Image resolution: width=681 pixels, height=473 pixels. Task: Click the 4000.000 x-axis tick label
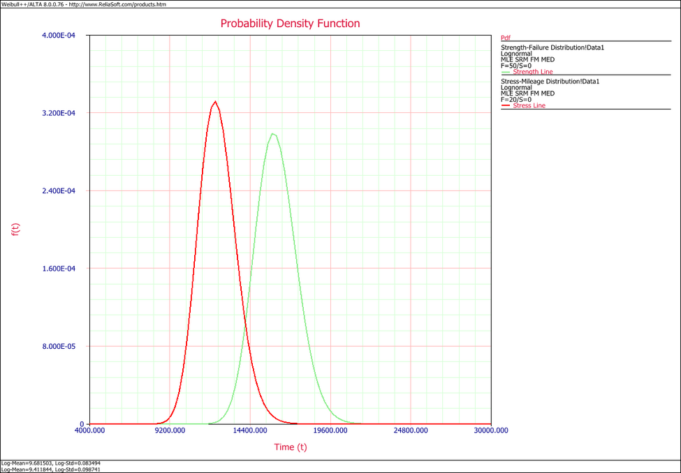(x=89, y=430)
